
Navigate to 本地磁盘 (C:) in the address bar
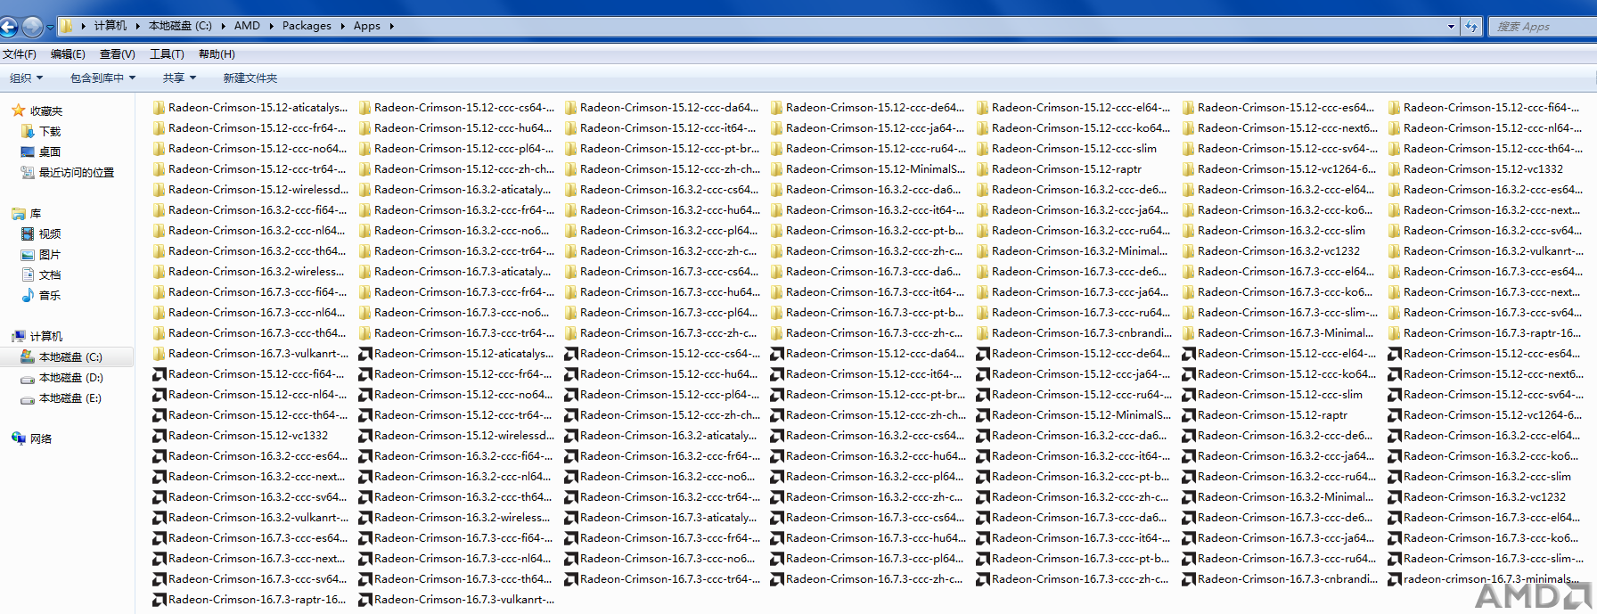(x=180, y=26)
